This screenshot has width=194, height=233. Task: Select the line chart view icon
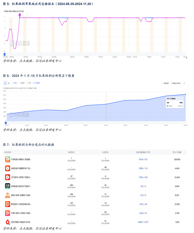(x=5, y=83)
